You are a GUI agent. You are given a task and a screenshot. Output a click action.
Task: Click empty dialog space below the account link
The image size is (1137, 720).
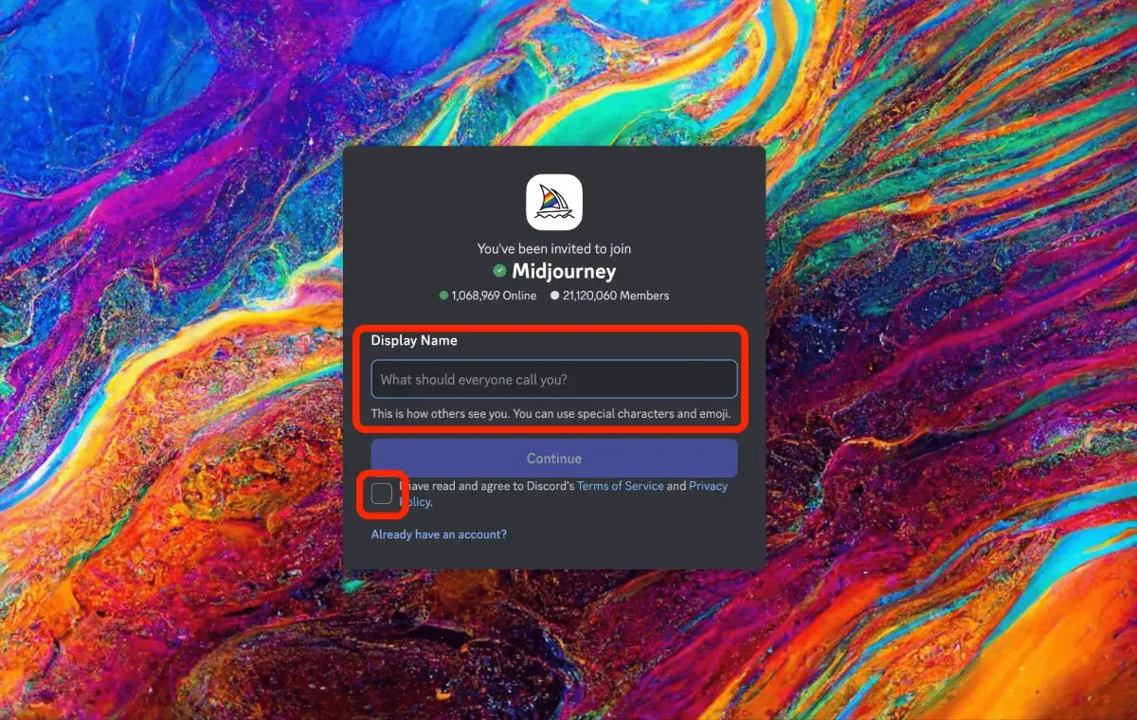(x=554, y=555)
